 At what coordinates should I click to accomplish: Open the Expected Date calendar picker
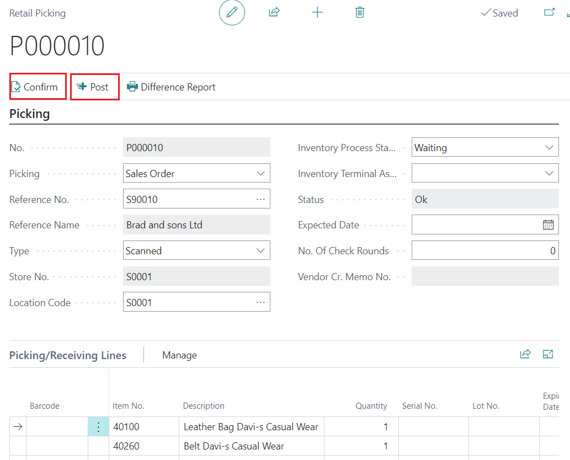click(548, 224)
